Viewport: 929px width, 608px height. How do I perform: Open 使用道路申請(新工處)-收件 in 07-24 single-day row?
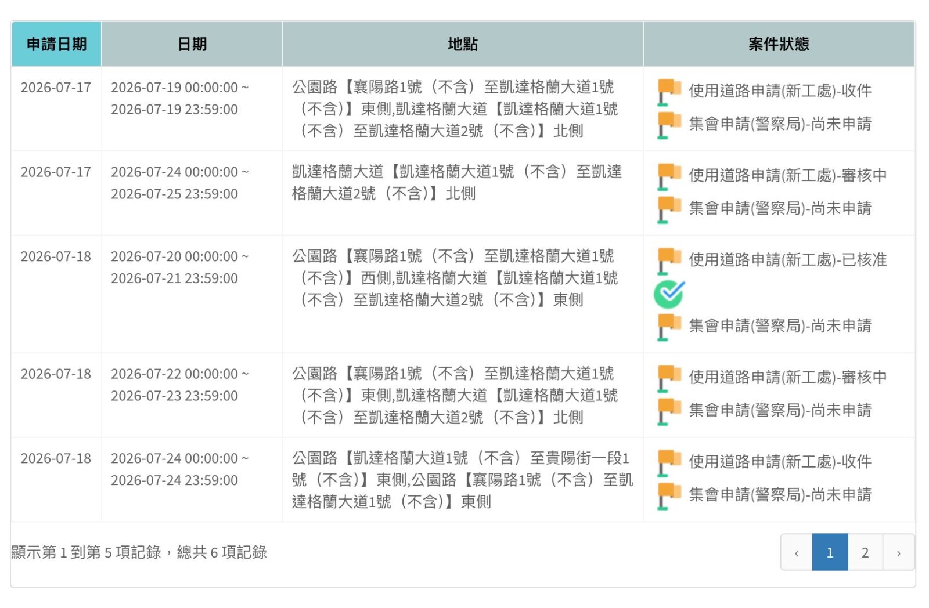pos(780,462)
